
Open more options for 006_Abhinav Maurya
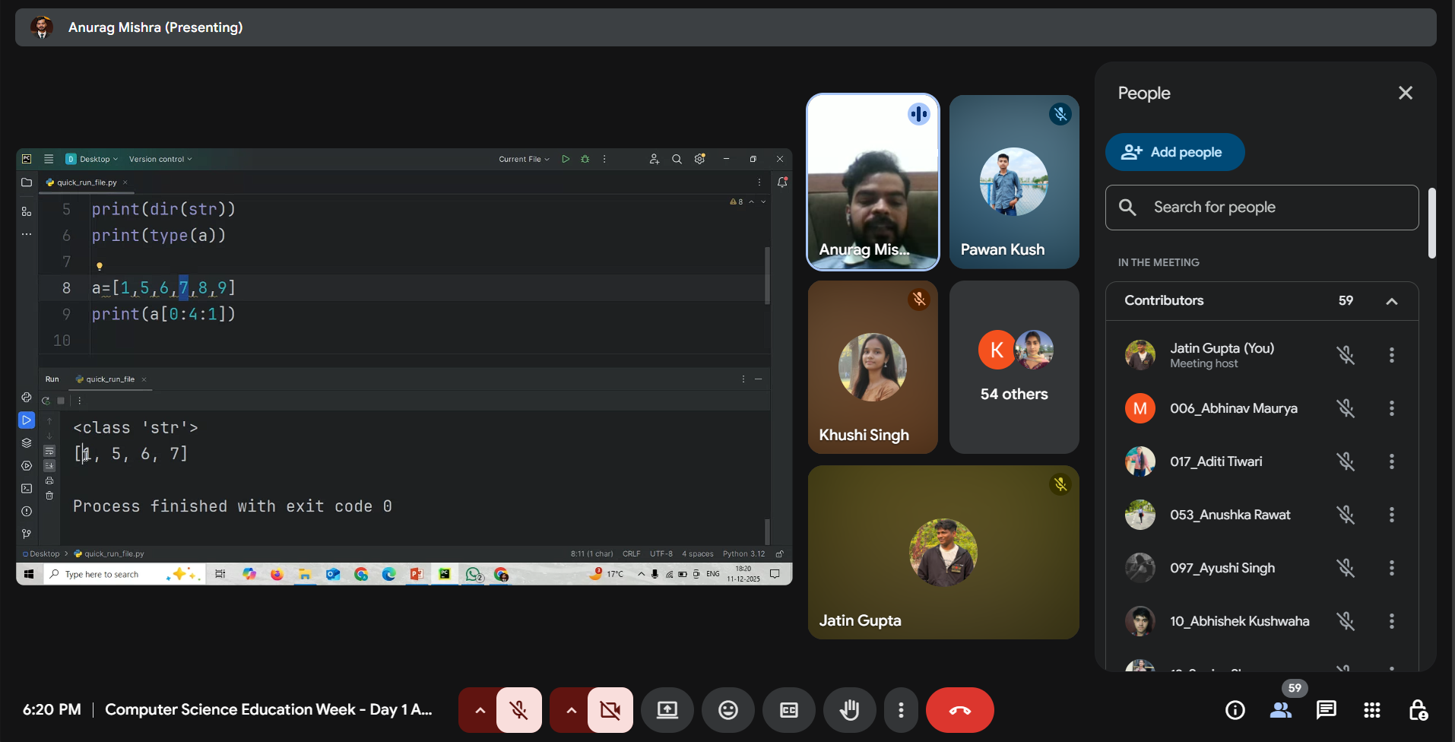1391,408
